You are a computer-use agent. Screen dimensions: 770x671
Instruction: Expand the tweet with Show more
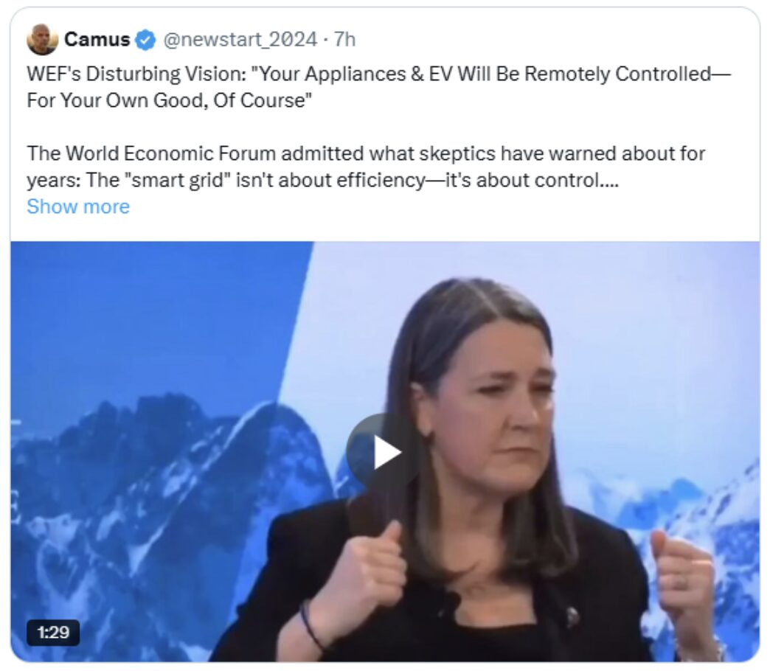coord(78,206)
